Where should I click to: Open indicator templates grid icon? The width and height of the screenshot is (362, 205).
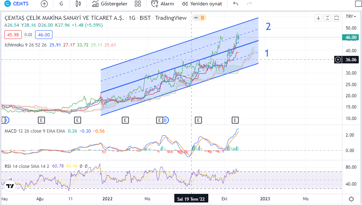click(x=138, y=4)
